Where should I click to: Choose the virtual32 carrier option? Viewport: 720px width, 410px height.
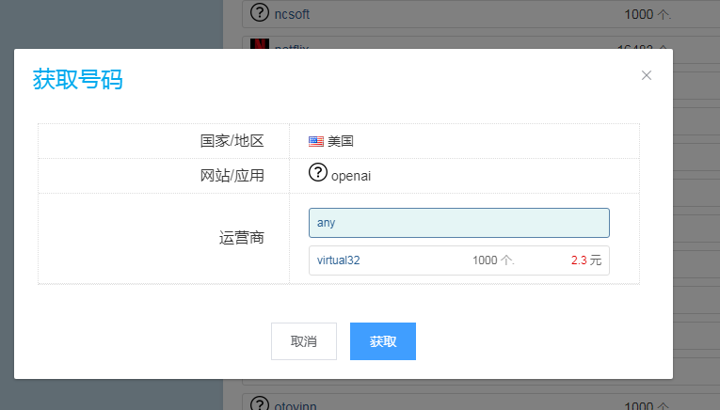point(339,260)
